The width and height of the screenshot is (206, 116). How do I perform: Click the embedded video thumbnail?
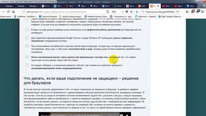point(85,114)
